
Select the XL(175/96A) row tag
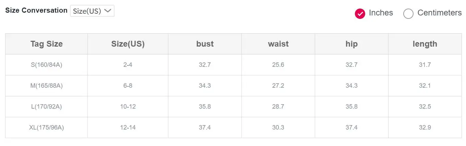(46, 127)
